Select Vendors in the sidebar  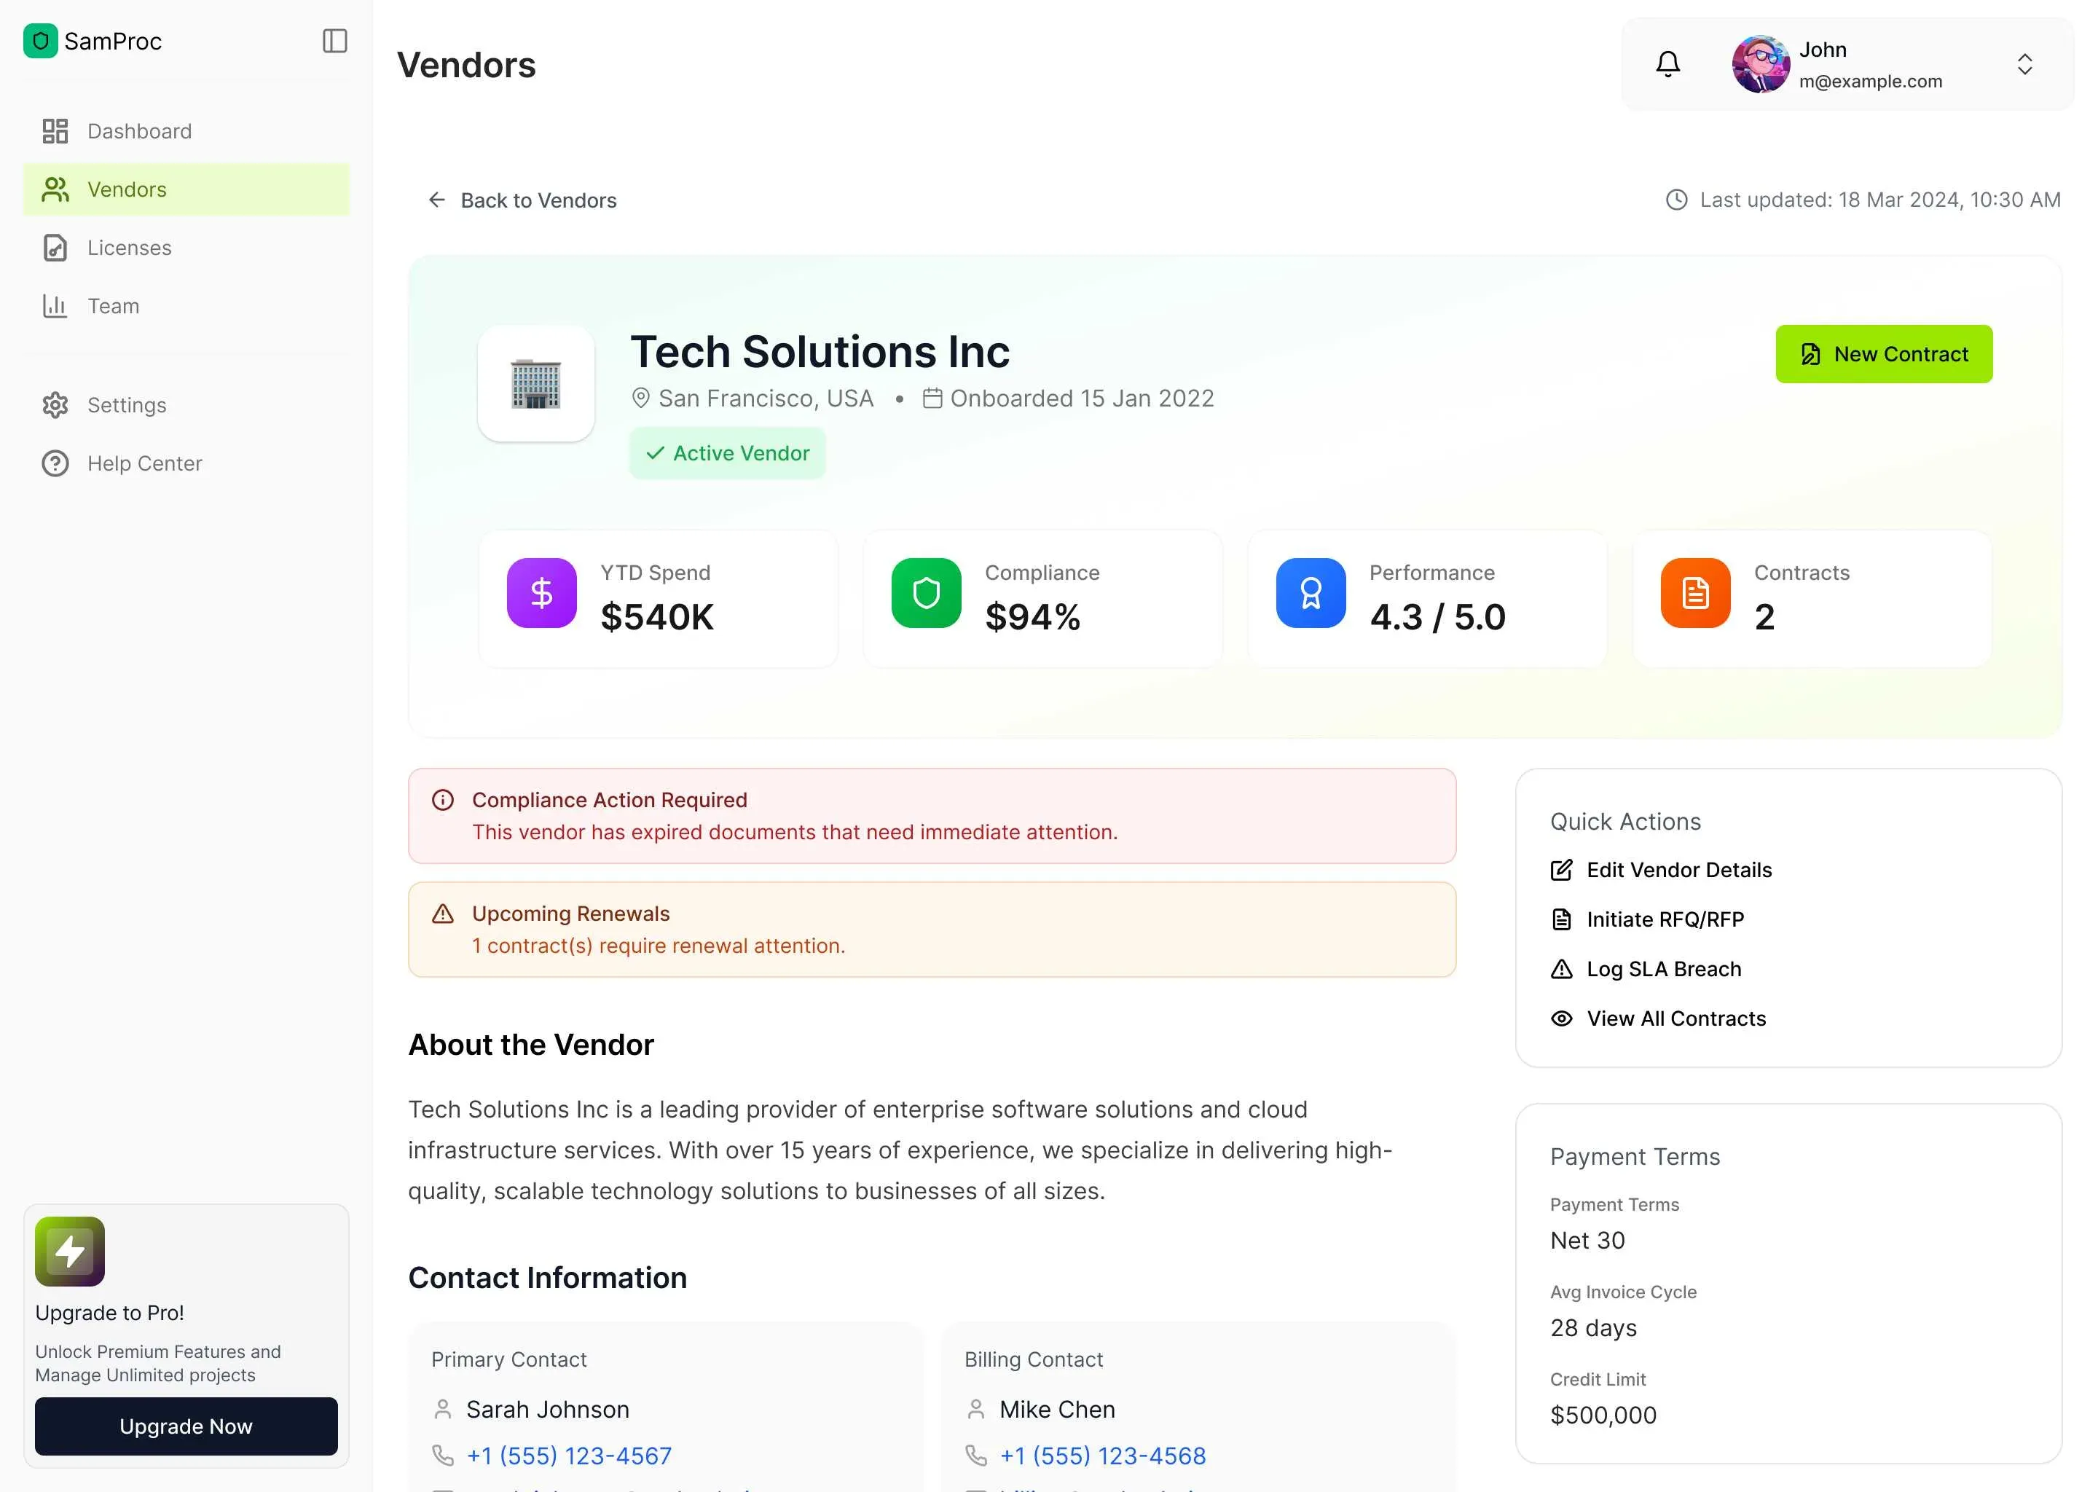click(x=186, y=189)
